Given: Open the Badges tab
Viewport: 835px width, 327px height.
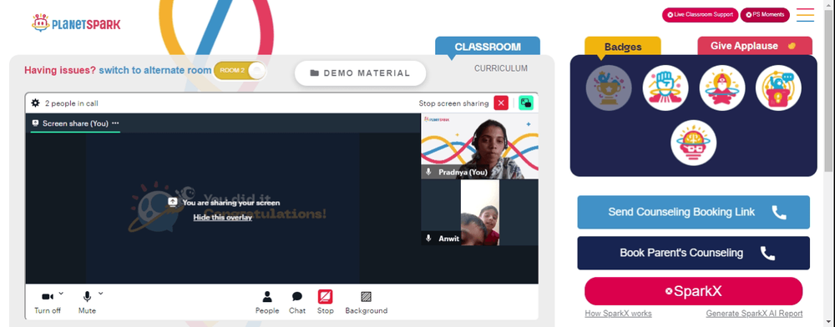Looking at the screenshot, I should tap(623, 46).
